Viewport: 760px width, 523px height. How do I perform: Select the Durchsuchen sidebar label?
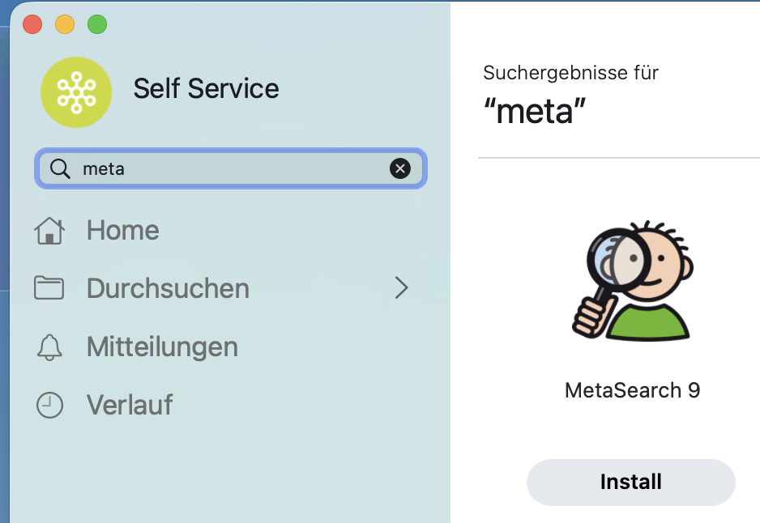click(168, 288)
